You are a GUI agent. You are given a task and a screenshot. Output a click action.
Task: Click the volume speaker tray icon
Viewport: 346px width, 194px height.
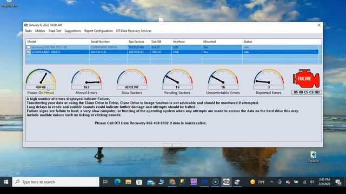pyautogui.click(x=312, y=182)
